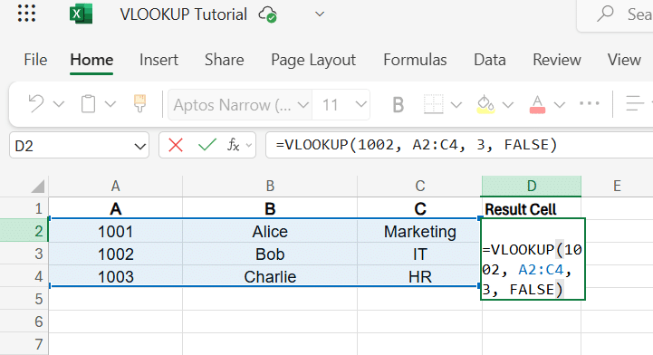Confirm formula with green checkmark

(207, 145)
